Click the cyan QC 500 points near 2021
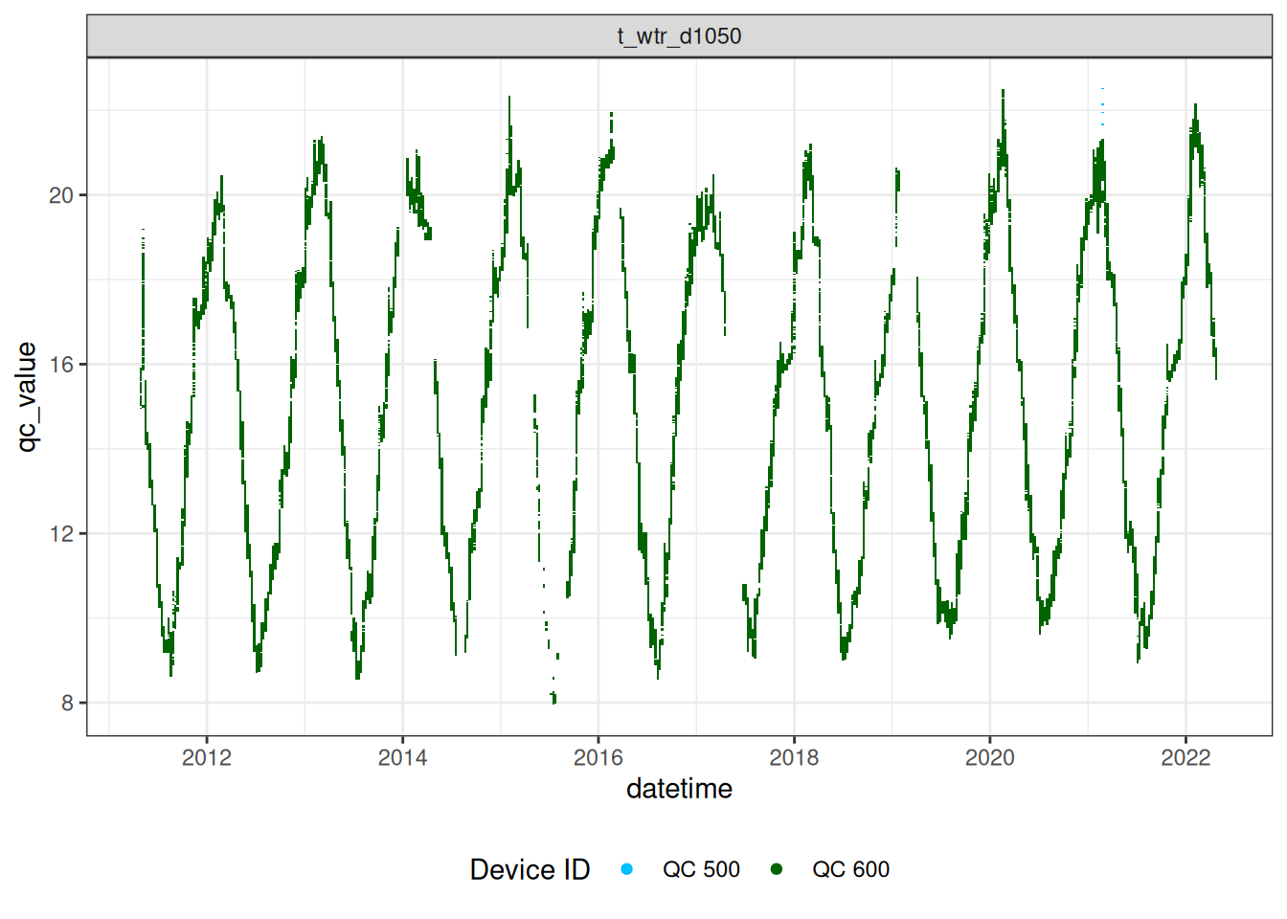This screenshot has height=919, width=1287. 1102,105
